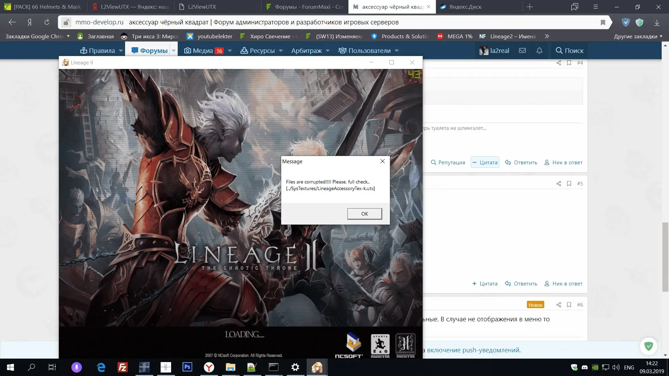Image resolution: width=669 pixels, height=376 pixels.
Task: Close the аксессуар чёрный квадрат tab
Action: (x=429, y=7)
